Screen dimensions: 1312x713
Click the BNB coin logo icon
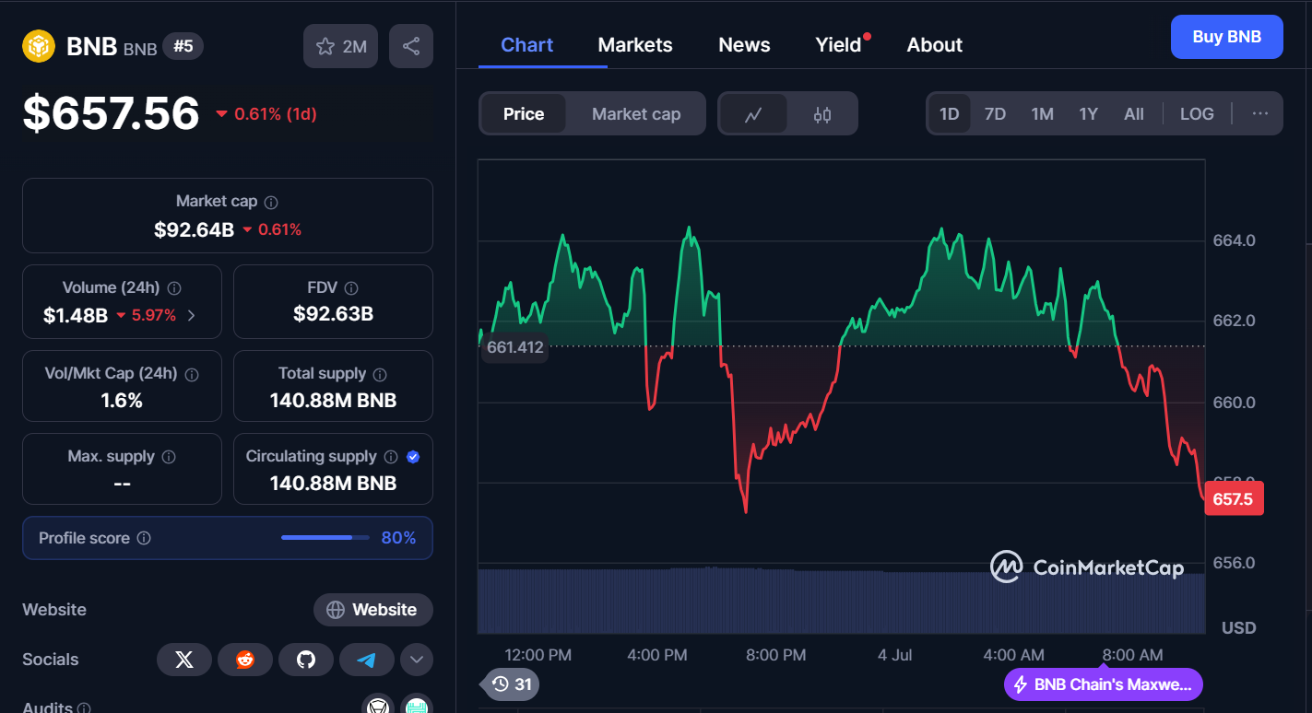click(39, 46)
